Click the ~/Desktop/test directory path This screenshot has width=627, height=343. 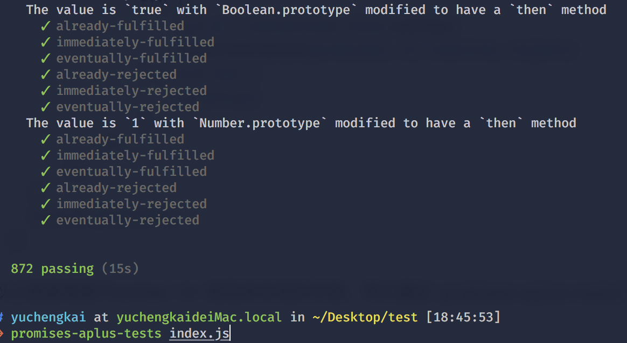tap(365, 318)
